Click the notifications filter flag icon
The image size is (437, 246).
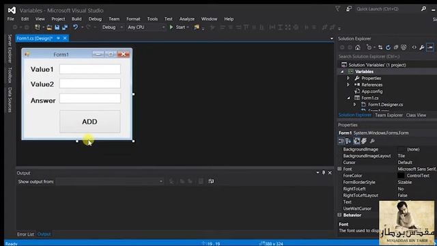(337, 9)
